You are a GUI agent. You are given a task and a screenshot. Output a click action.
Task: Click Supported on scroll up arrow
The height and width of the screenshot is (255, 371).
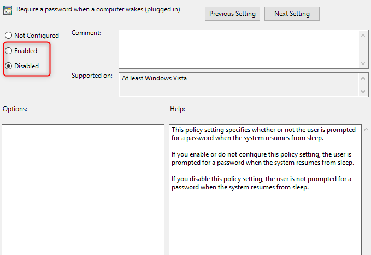tap(363, 78)
